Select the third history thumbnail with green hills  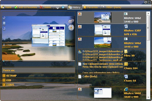[103, 43]
